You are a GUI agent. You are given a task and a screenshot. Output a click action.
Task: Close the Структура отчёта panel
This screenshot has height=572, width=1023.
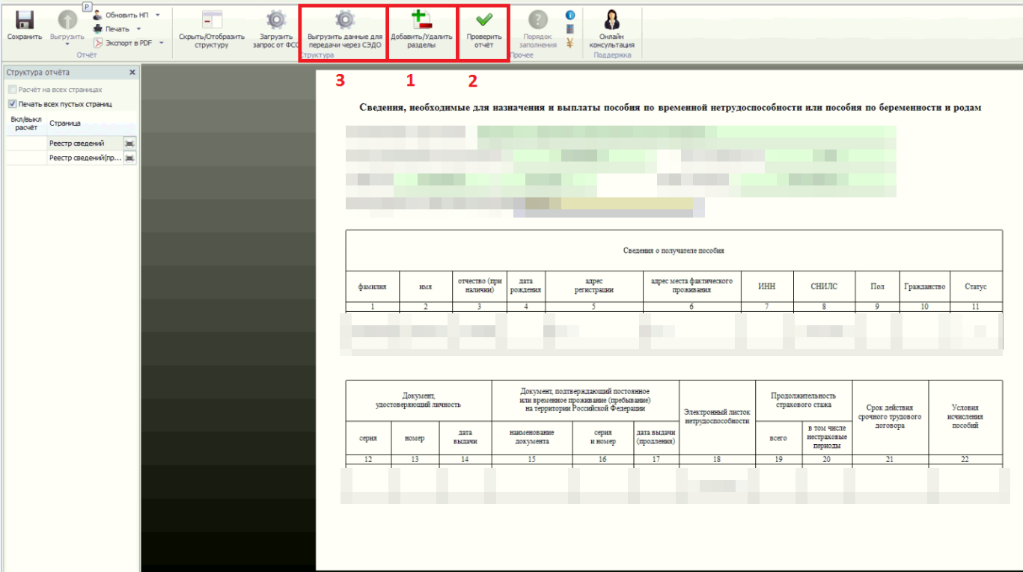(132, 73)
